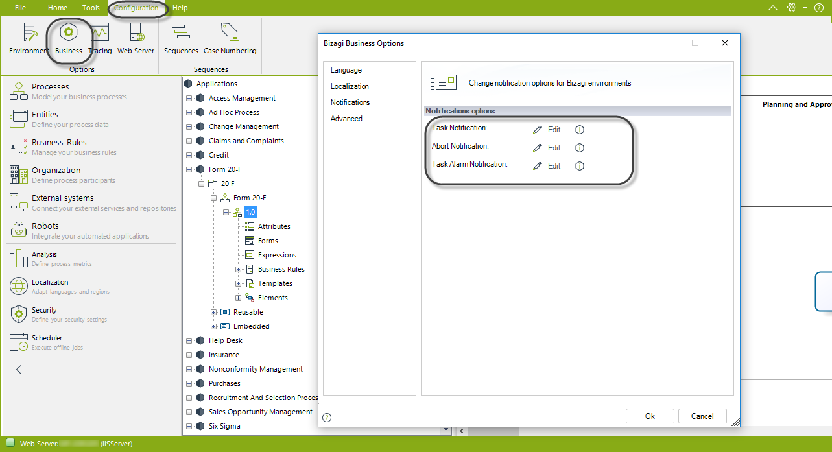Show info for Abort Notification
Image resolution: width=832 pixels, height=452 pixels.
point(580,148)
